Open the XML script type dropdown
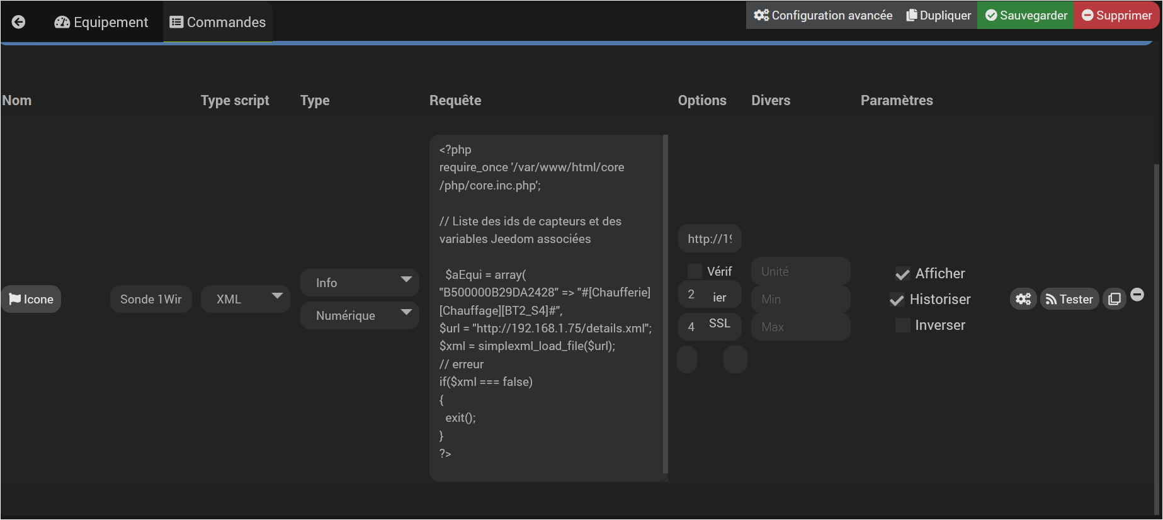Screen dimensions: 1163x520 (245, 299)
